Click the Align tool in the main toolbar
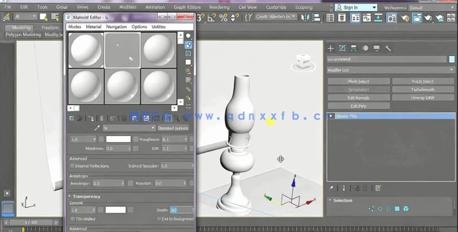Screen dimensions: 458x232 (316, 18)
